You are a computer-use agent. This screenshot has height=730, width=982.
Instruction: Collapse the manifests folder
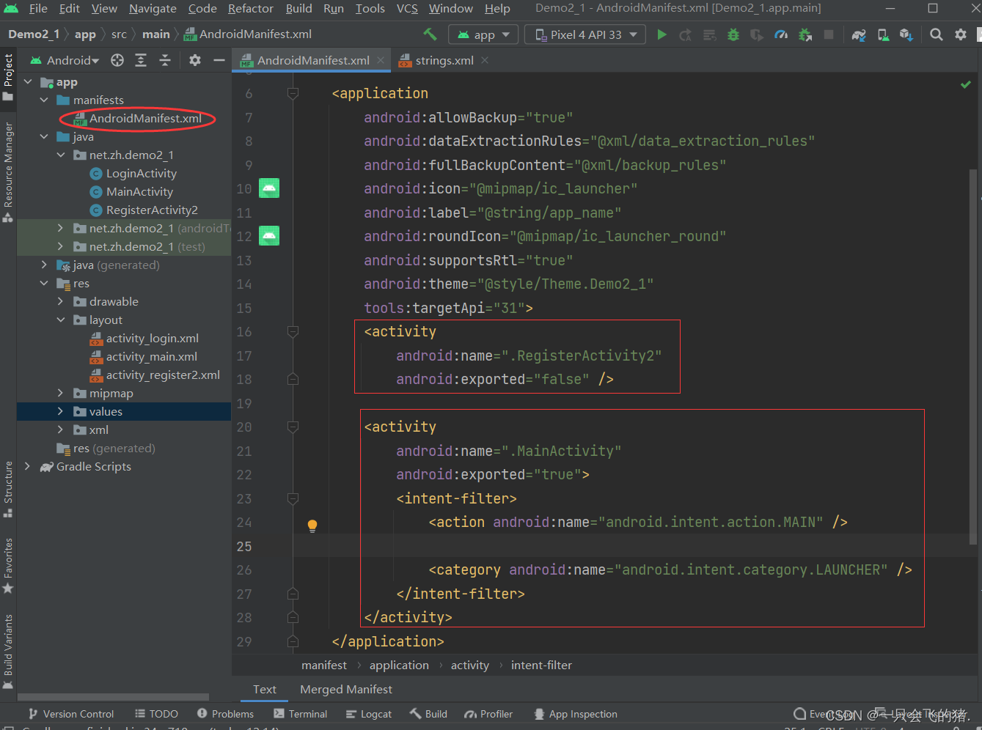44,100
